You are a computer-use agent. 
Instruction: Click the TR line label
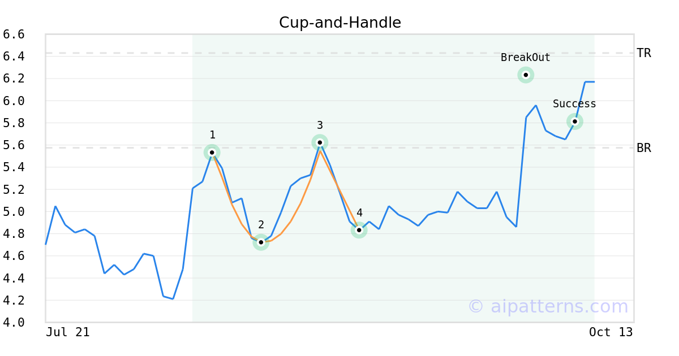(x=644, y=53)
